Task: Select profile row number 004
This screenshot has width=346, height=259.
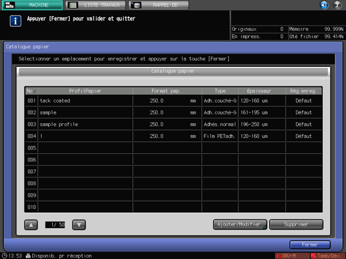Action: [x=173, y=136]
